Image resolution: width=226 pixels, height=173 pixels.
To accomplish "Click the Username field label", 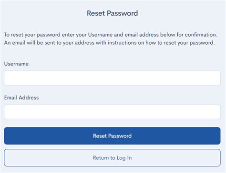I will click(x=16, y=64).
